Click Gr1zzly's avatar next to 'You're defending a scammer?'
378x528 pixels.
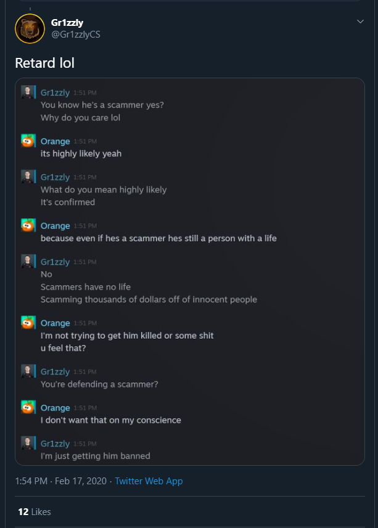(x=27, y=371)
